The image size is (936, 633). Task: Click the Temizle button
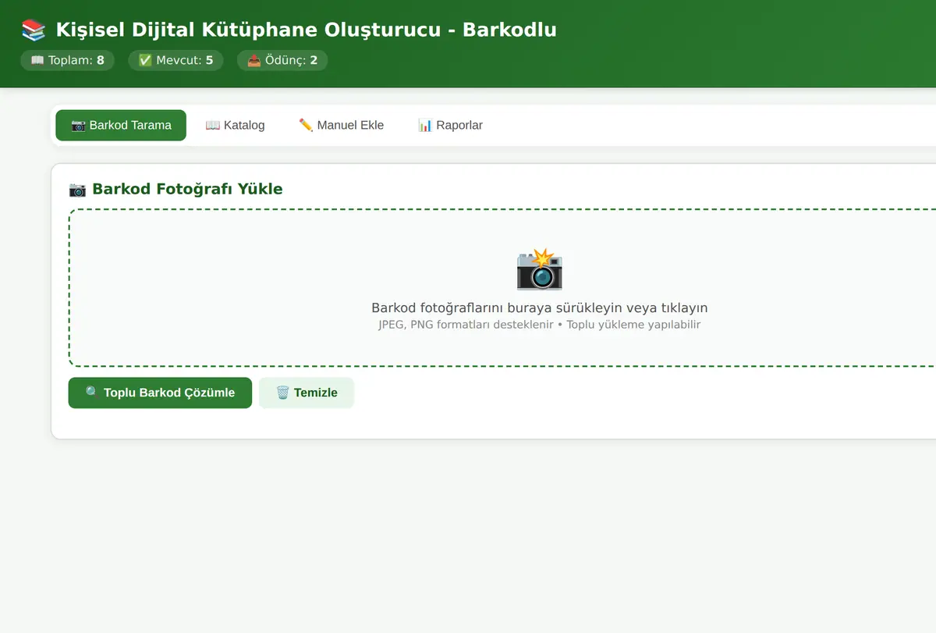[307, 393]
